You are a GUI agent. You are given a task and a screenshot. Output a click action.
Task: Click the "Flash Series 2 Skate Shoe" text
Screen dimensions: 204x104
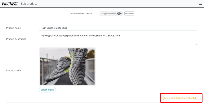pos(54,28)
